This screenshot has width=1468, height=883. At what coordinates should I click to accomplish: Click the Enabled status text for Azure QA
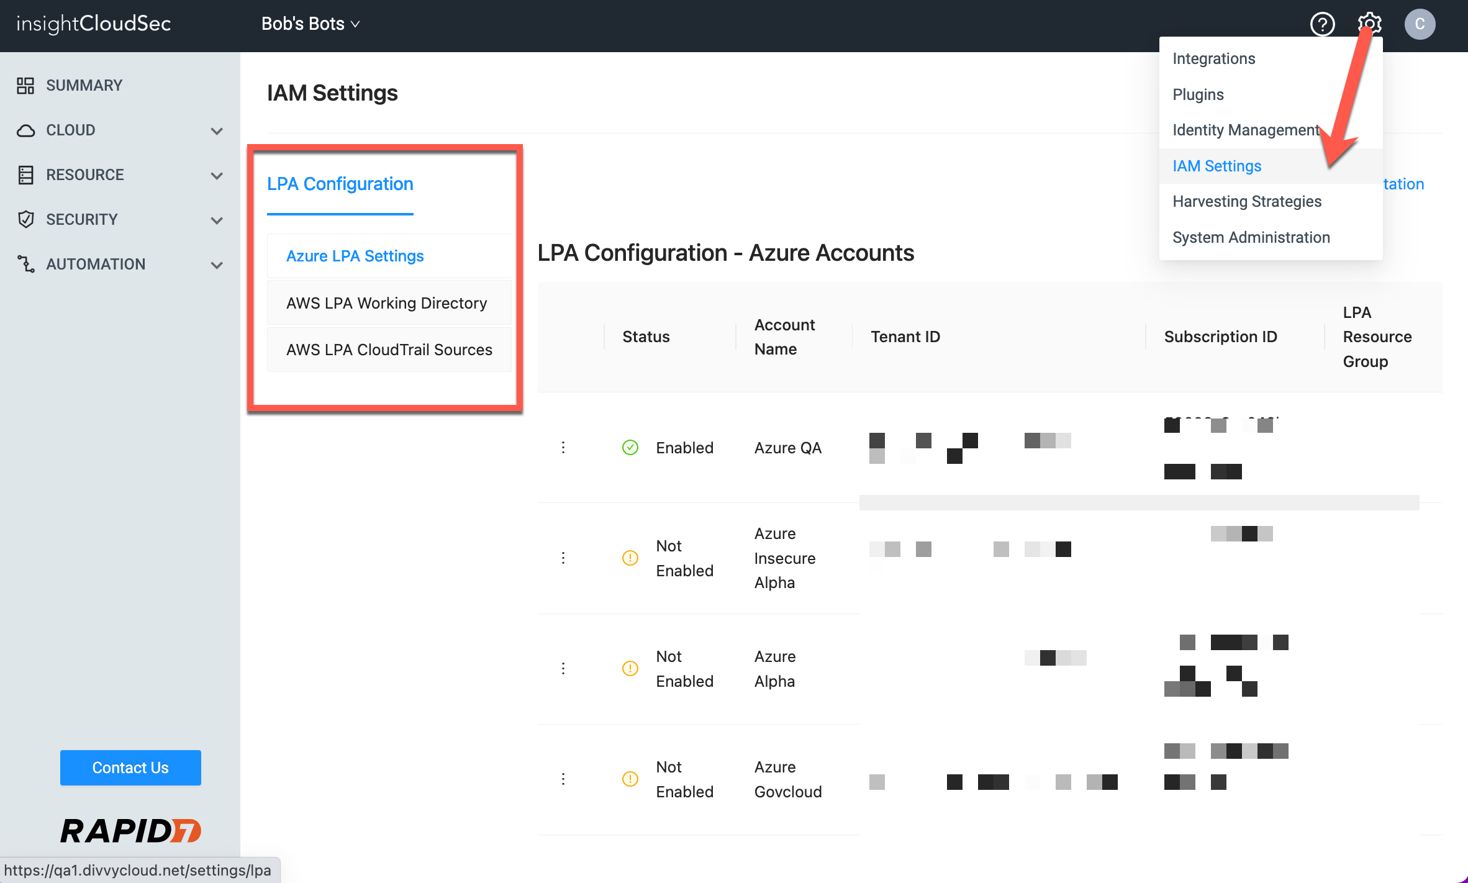point(684,448)
